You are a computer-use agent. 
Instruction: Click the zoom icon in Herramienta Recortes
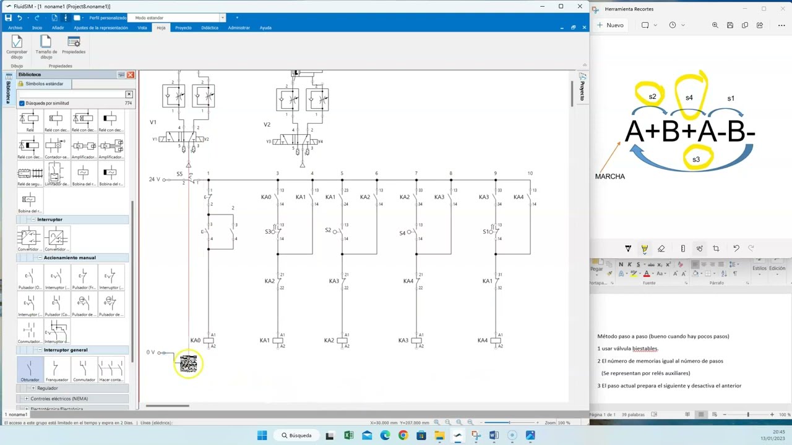tap(715, 25)
